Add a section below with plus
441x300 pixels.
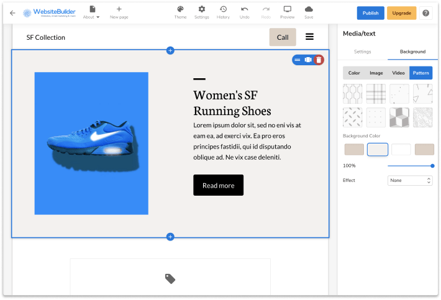click(170, 237)
